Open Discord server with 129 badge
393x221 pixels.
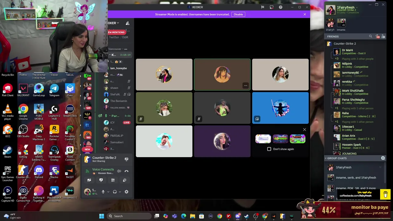88,106
